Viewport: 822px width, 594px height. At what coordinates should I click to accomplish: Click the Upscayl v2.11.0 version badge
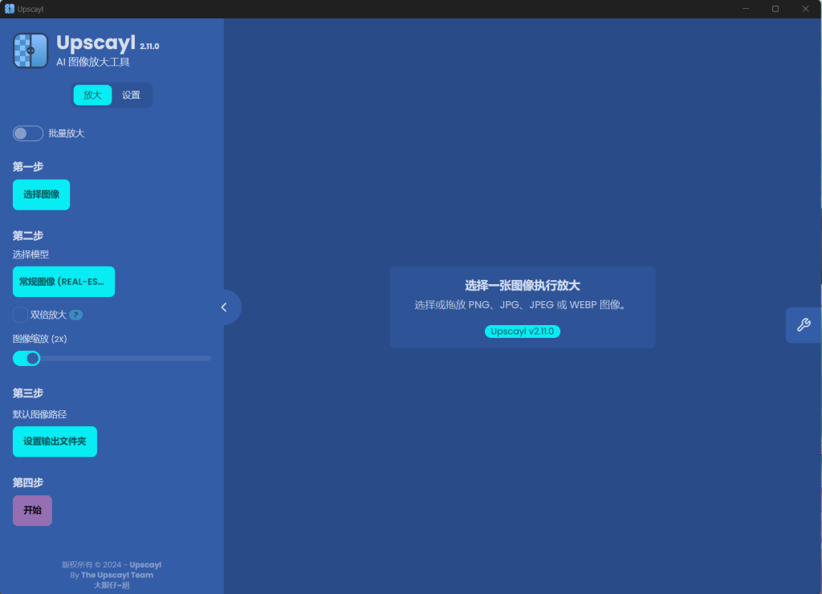point(522,332)
